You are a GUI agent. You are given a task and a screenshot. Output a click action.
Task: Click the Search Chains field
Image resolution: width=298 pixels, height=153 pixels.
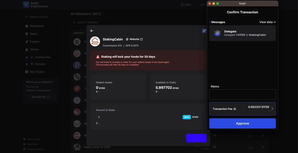pyautogui.click(x=41, y=17)
